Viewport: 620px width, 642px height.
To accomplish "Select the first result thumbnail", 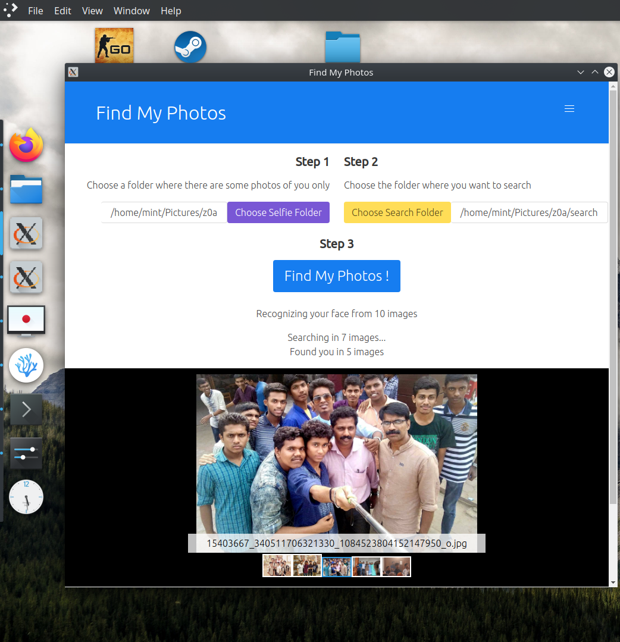I will [277, 566].
